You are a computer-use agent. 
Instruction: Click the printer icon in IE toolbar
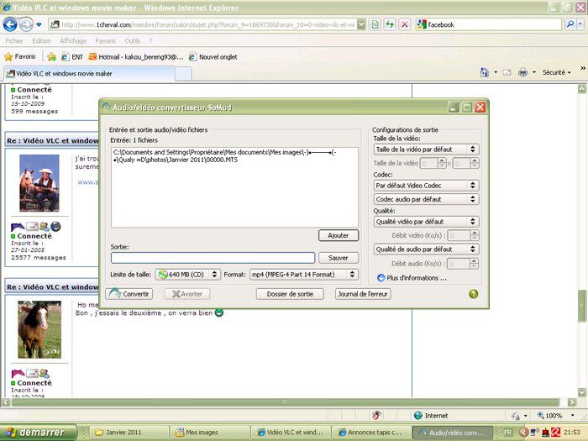pos(522,73)
